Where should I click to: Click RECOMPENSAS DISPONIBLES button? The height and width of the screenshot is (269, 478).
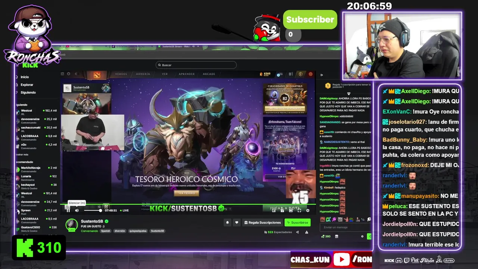(x=285, y=109)
